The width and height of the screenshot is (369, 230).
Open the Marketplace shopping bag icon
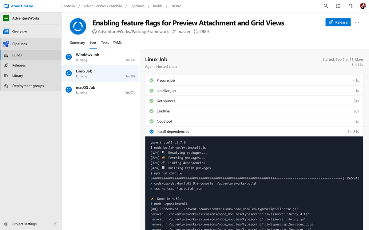tap(350, 6)
